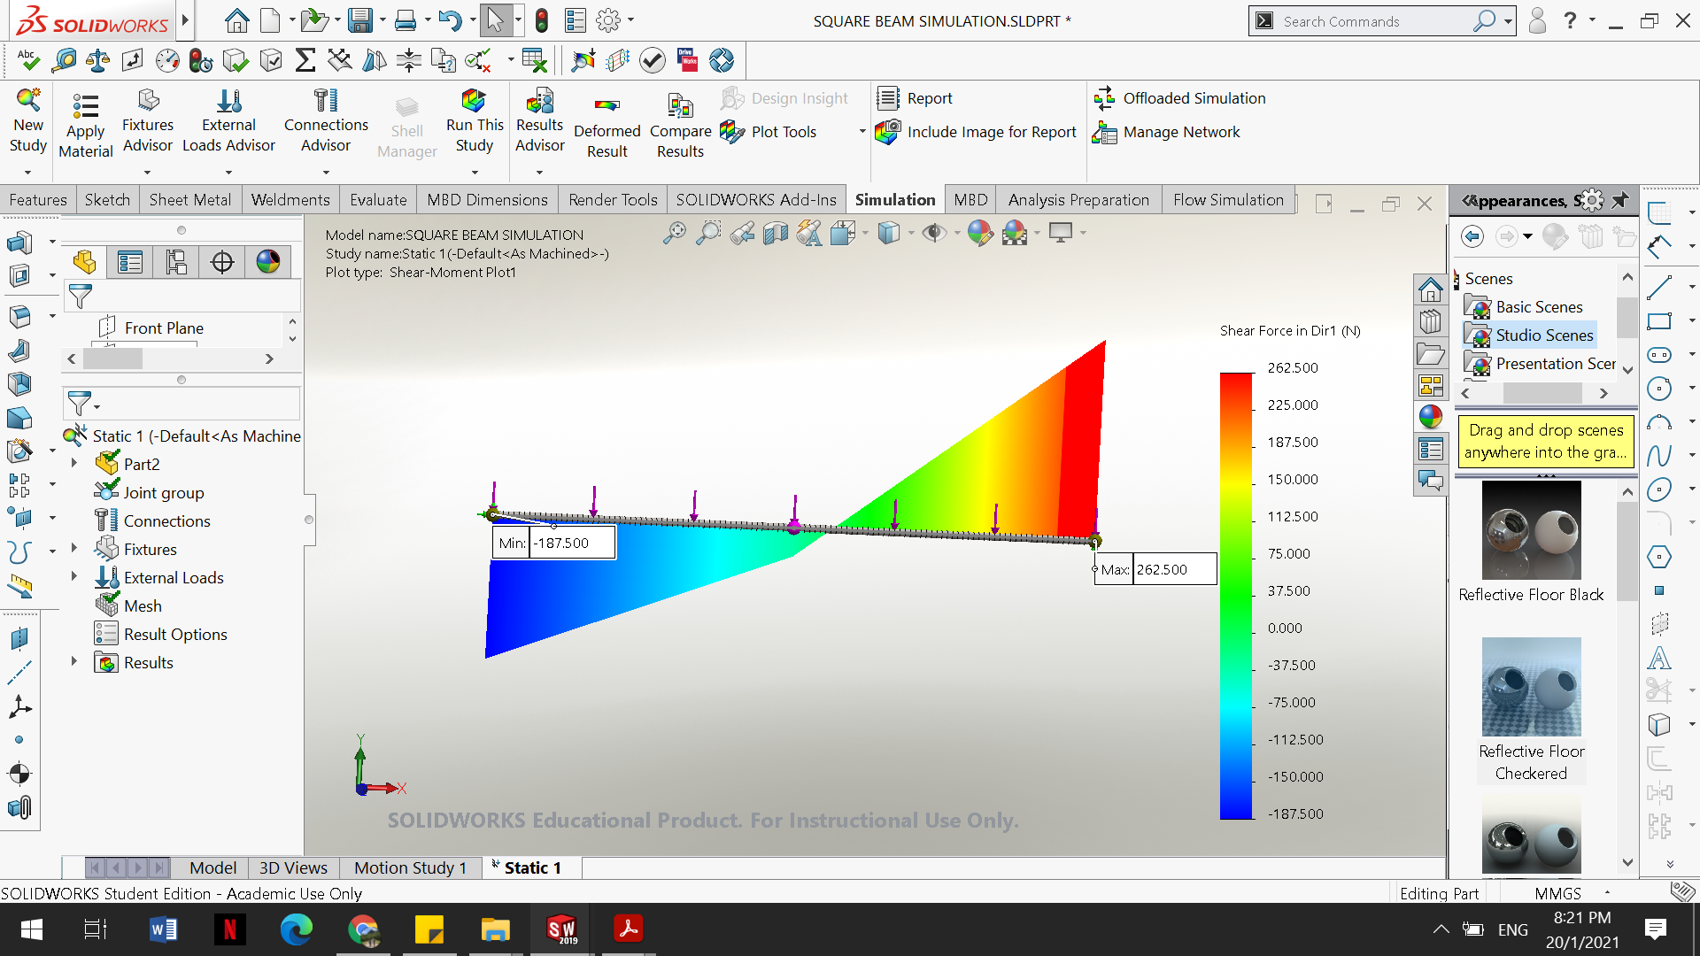Select the Mesh item in study tree

pyautogui.click(x=142, y=606)
